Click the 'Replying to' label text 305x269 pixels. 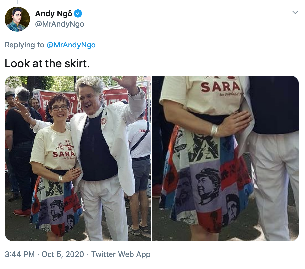click(x=24, y=45)
